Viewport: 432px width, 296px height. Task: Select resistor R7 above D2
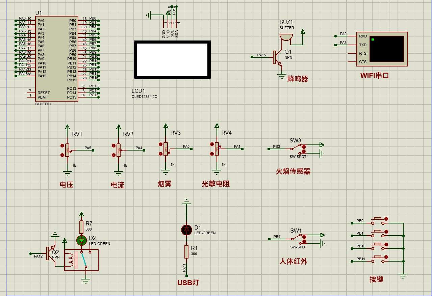(81, 226)
